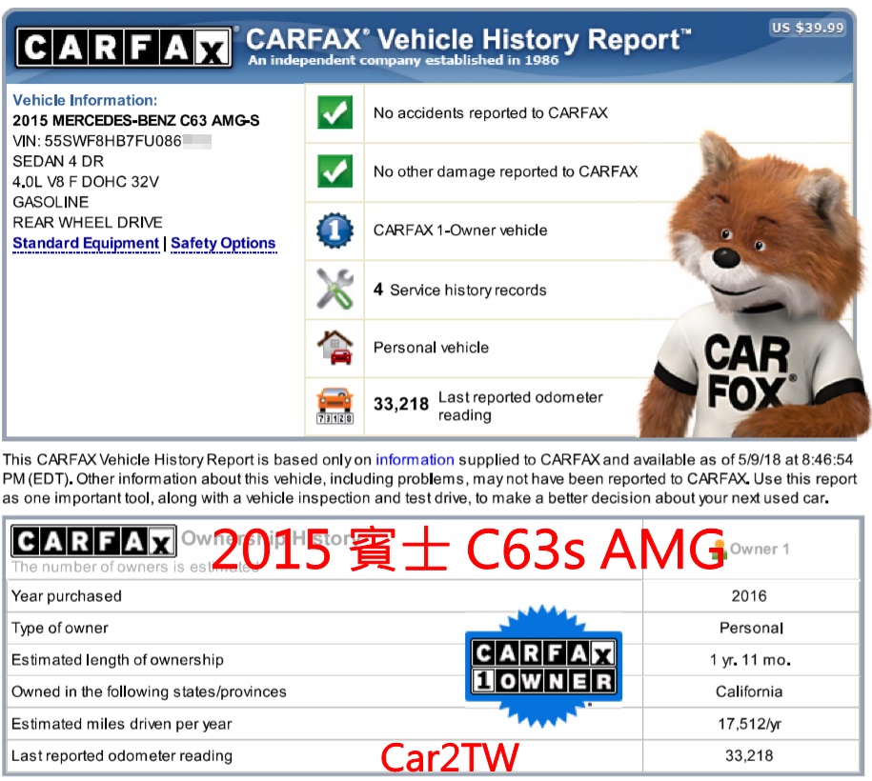This screenshot has height=781, width=872.
Task: Click the '2015 MERCEDES-BENZ C63 AMG-S' title
Action: pyautogui.click(x=136, y=121)
